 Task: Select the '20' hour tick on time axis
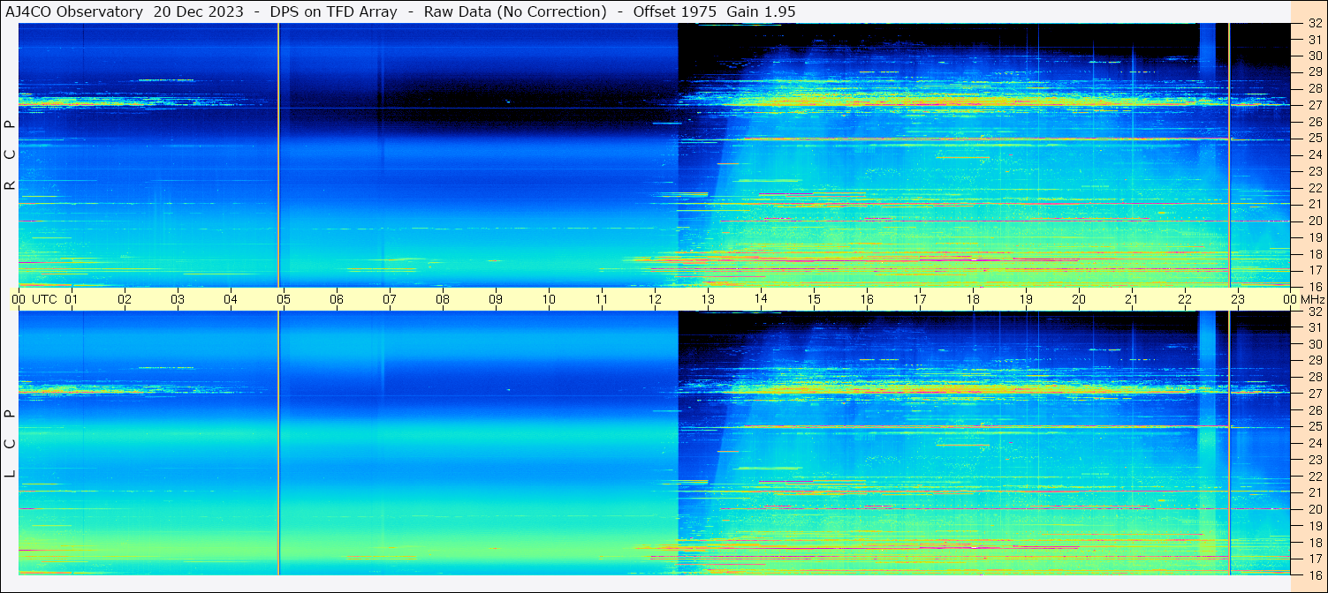click(1079, 299)
